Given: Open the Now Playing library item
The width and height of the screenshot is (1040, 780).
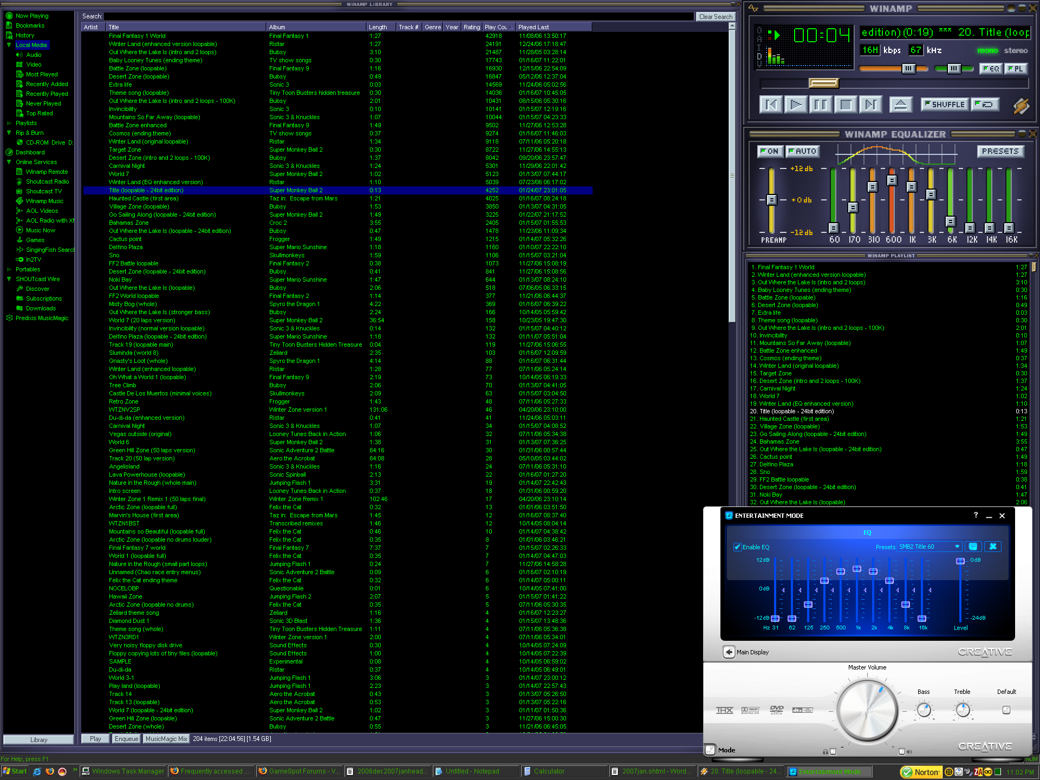Looking at the screenshot, I should tap(32, 16).
